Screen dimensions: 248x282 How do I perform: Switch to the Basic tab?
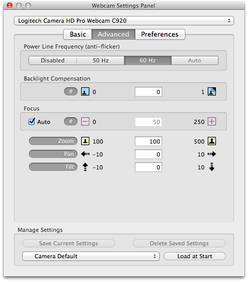pos(78,34)
